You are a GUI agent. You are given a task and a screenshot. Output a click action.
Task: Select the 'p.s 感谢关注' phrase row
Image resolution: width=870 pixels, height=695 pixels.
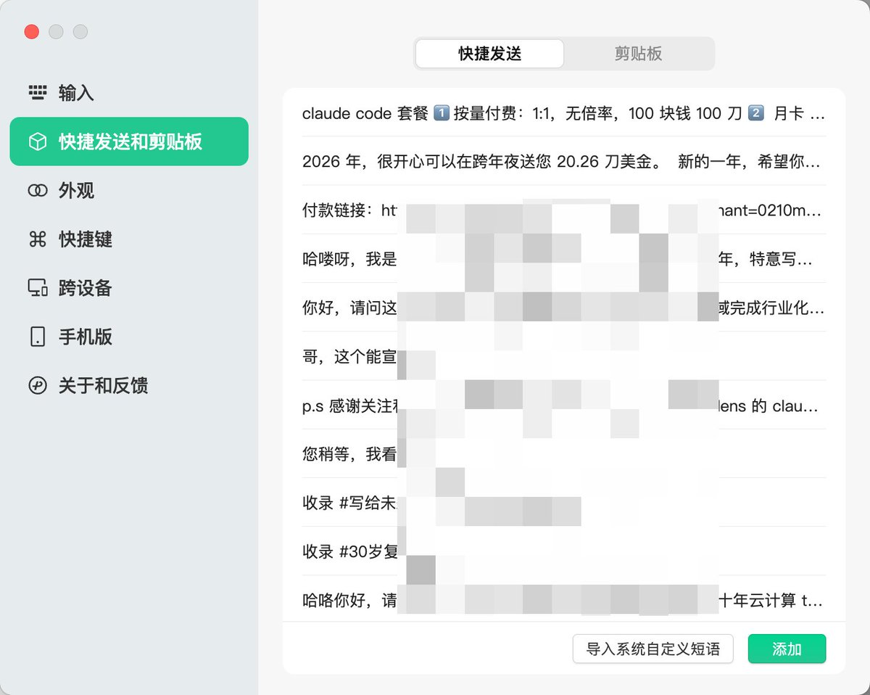pos(564,405)
